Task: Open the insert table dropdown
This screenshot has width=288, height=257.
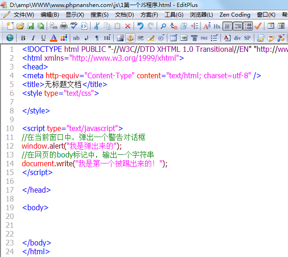Action: [173, 38]
